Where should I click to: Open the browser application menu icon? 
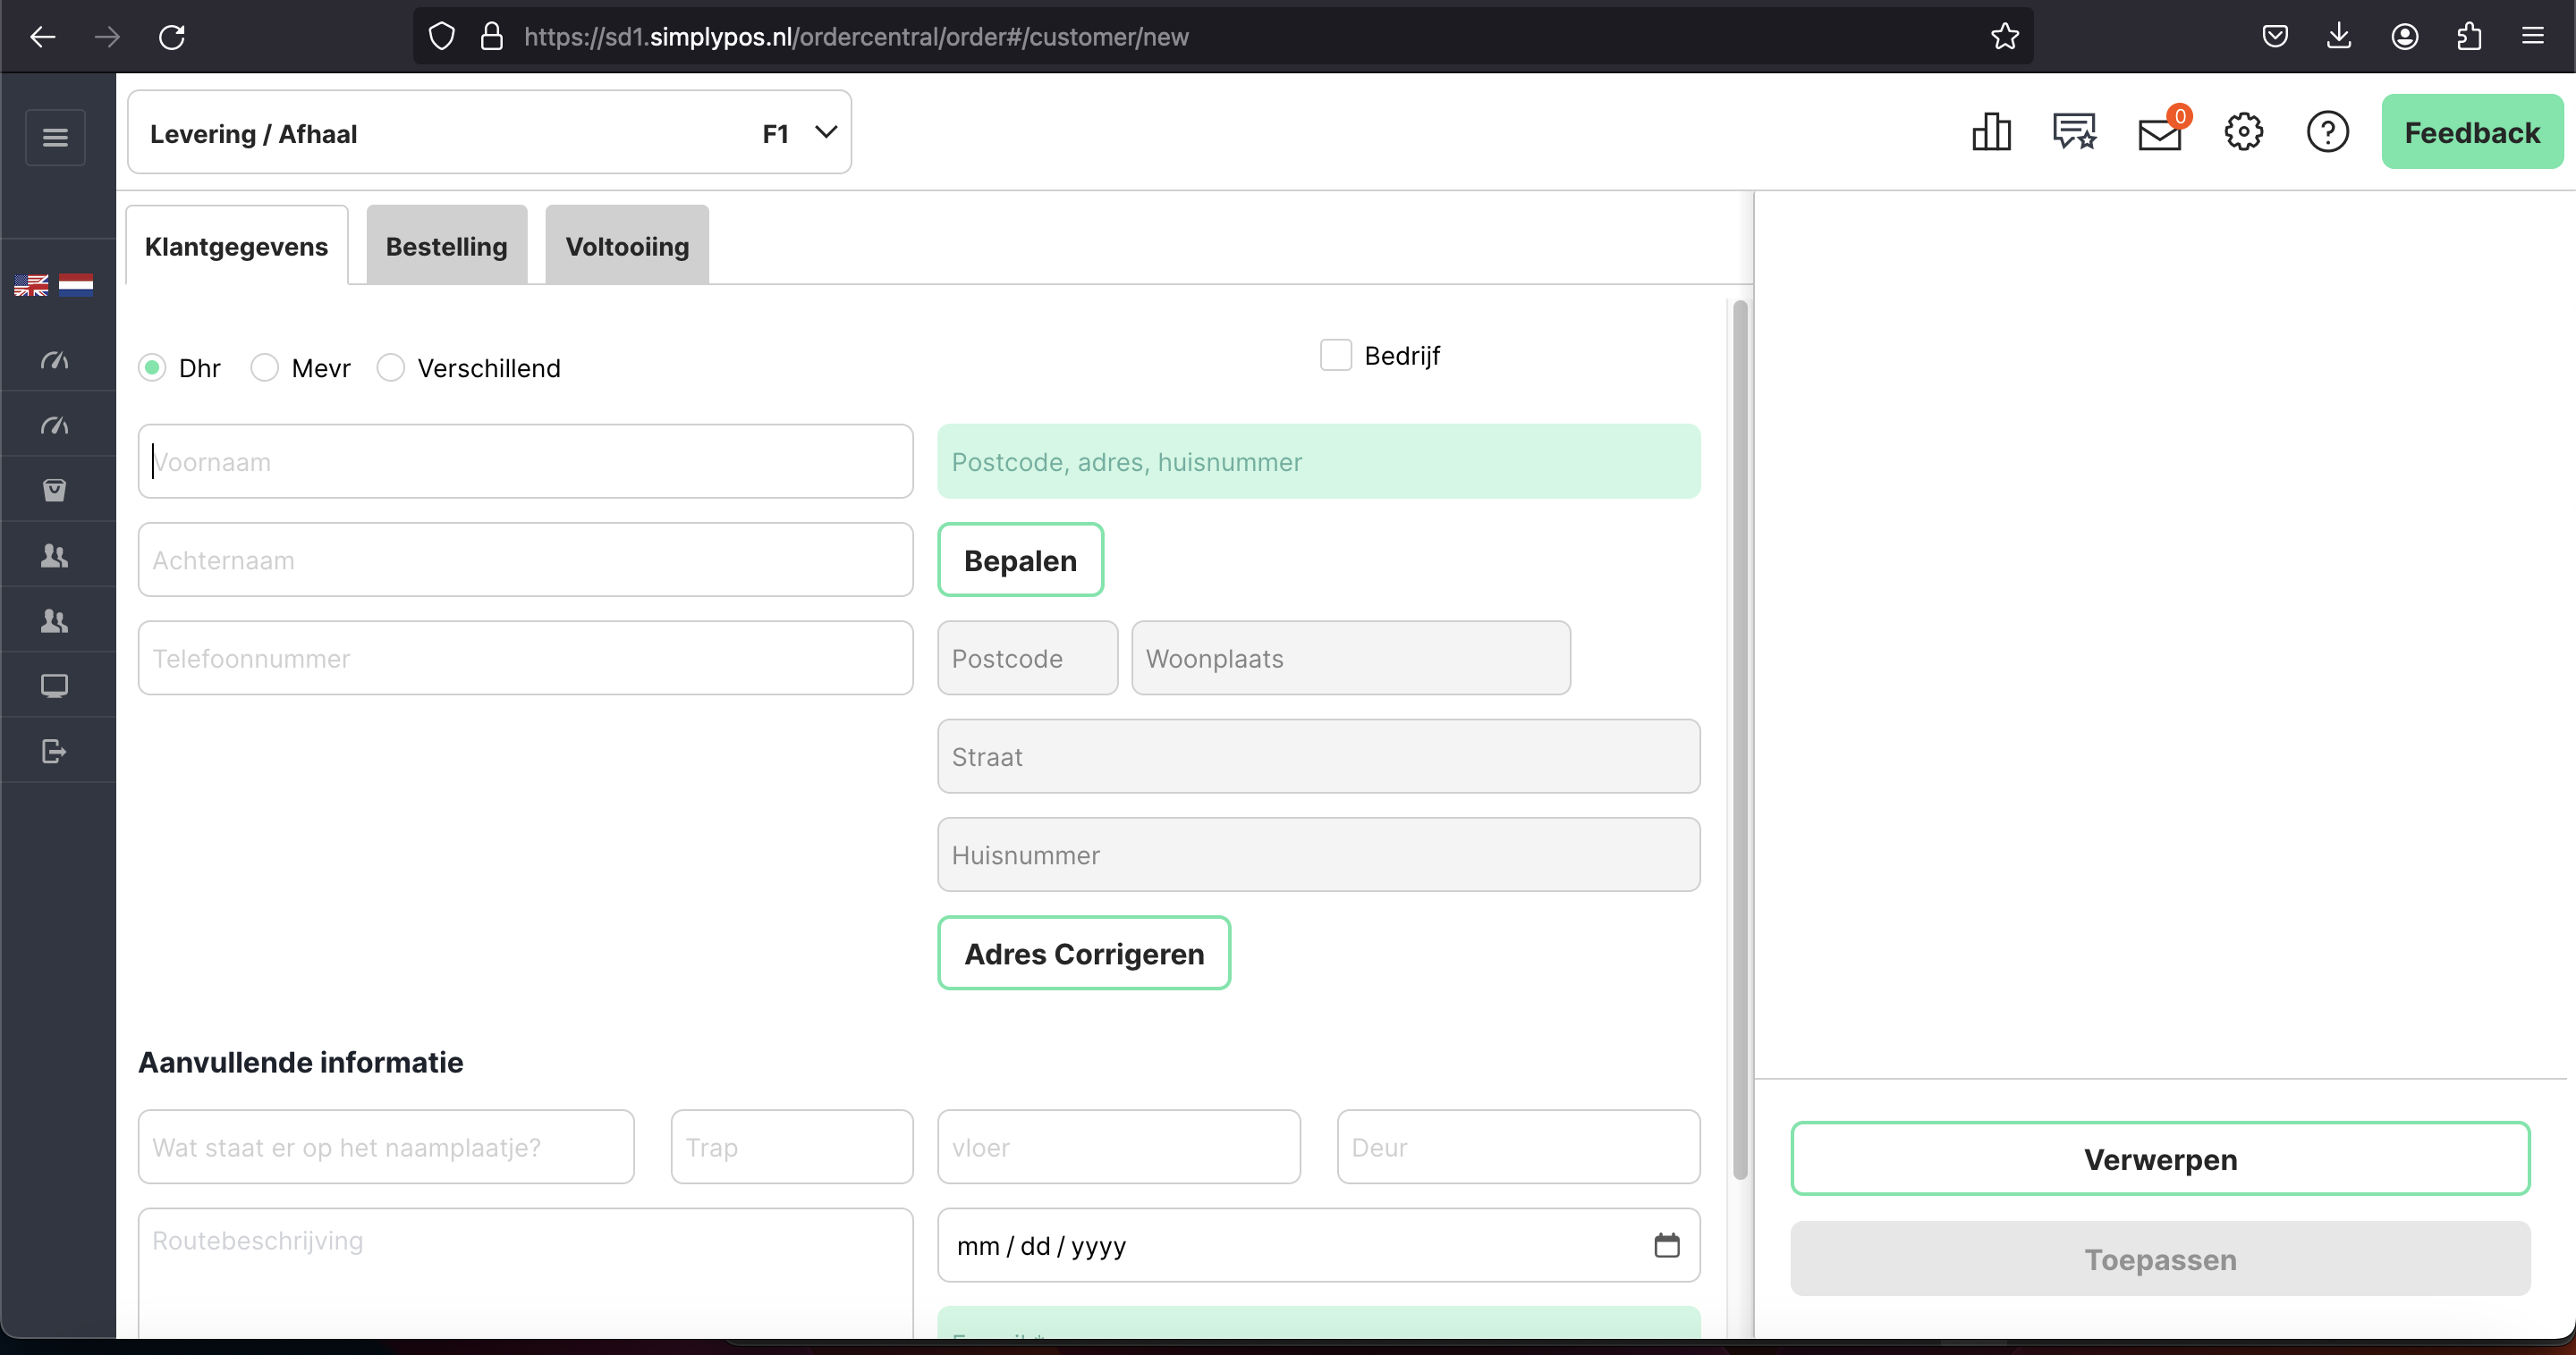(x=2533, y=37)
